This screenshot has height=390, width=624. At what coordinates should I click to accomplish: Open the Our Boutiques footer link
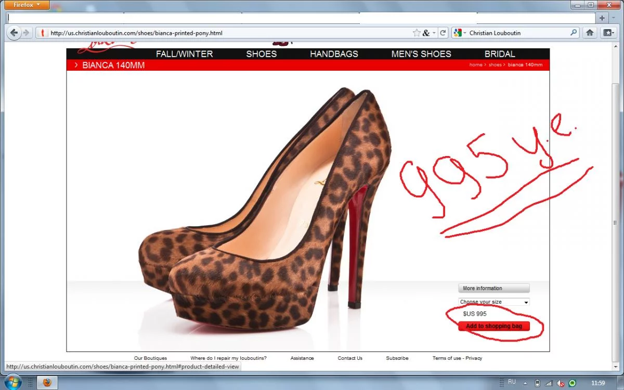[x=150, y=358]
